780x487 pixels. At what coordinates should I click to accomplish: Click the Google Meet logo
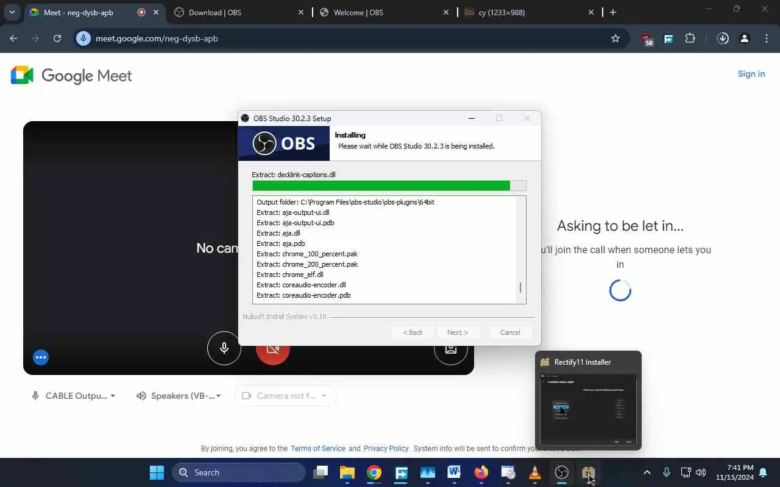coord(71,75)
